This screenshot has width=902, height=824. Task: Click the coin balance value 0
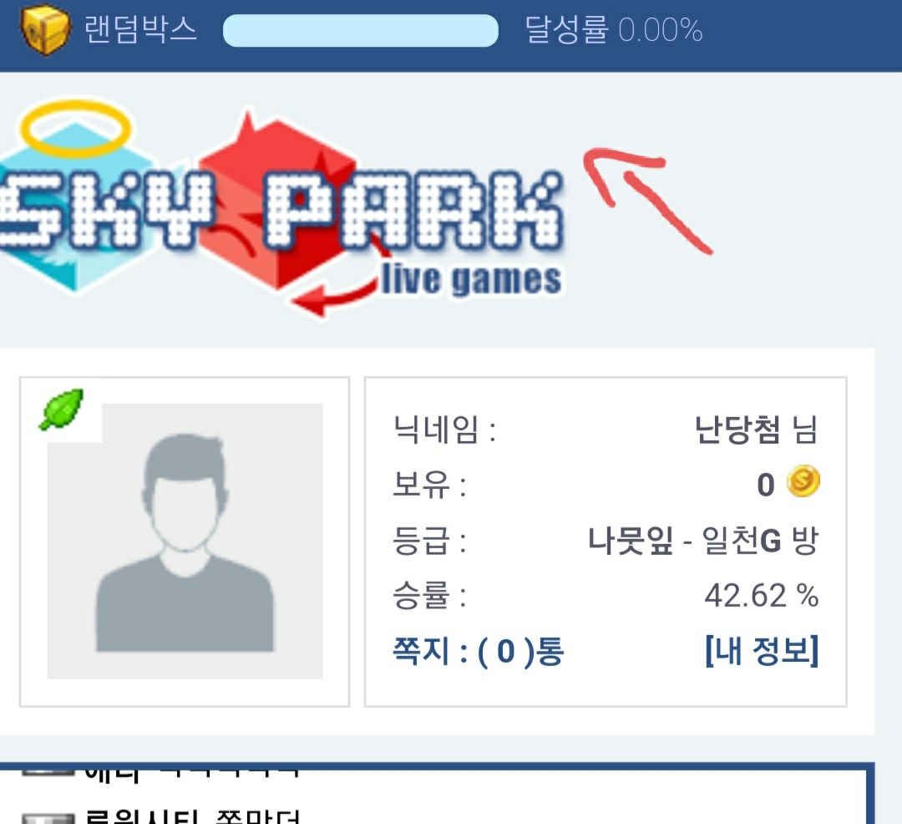click(766, 485)
